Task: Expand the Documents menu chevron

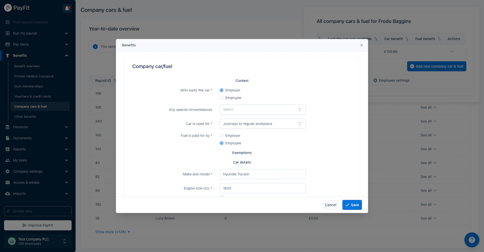Action: tap(66, 138)
